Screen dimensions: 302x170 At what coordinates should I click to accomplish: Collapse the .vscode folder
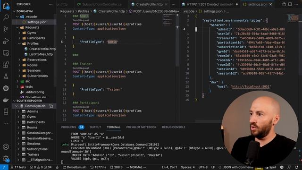coord(17,17)
